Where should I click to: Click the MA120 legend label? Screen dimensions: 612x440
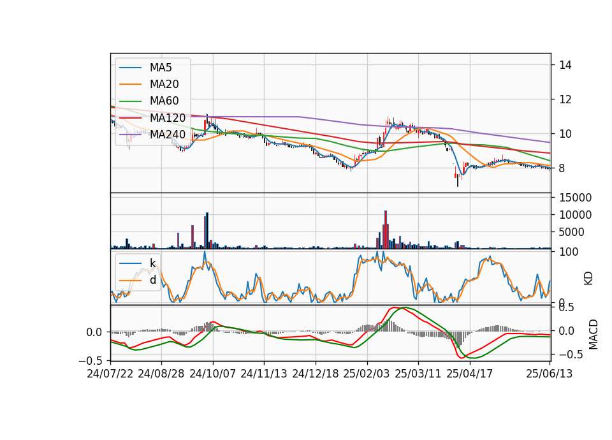[168, 117]
